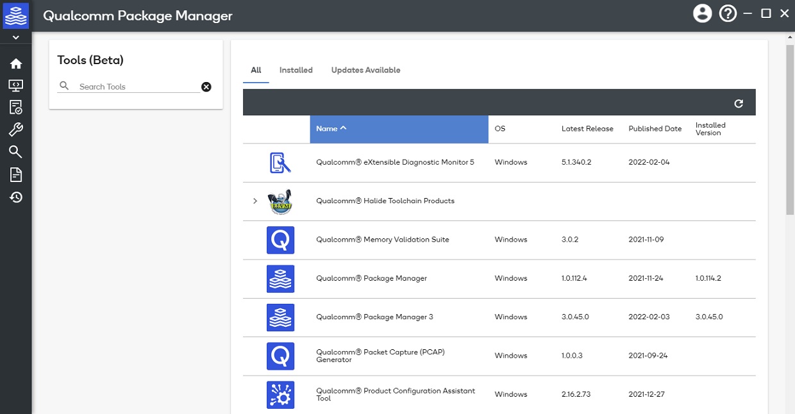The height and width of the screenshot is (414, 795).
Task: Switch to the Installed tab
Action: click(296, 70)
